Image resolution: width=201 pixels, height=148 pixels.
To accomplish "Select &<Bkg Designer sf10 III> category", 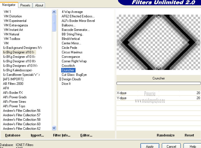I will [19, 61].
